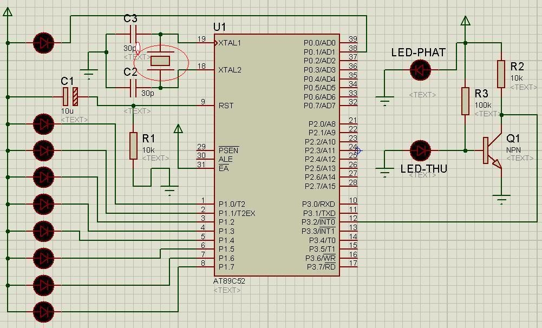Image resolution: width=542 pixels, height=328 pixels.
Task: Click the P3.2/INT0 pin label
Action: pyautogui.click(x=318, y=222)
